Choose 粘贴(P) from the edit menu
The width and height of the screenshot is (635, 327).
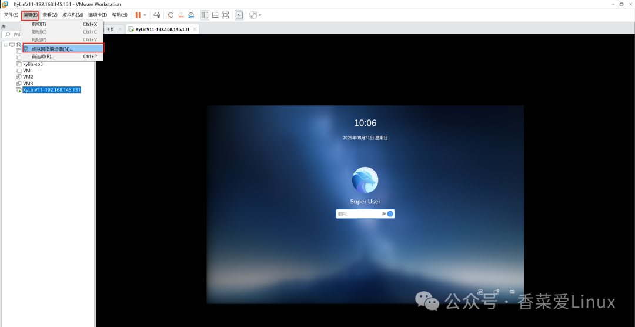tap(62, 40)
